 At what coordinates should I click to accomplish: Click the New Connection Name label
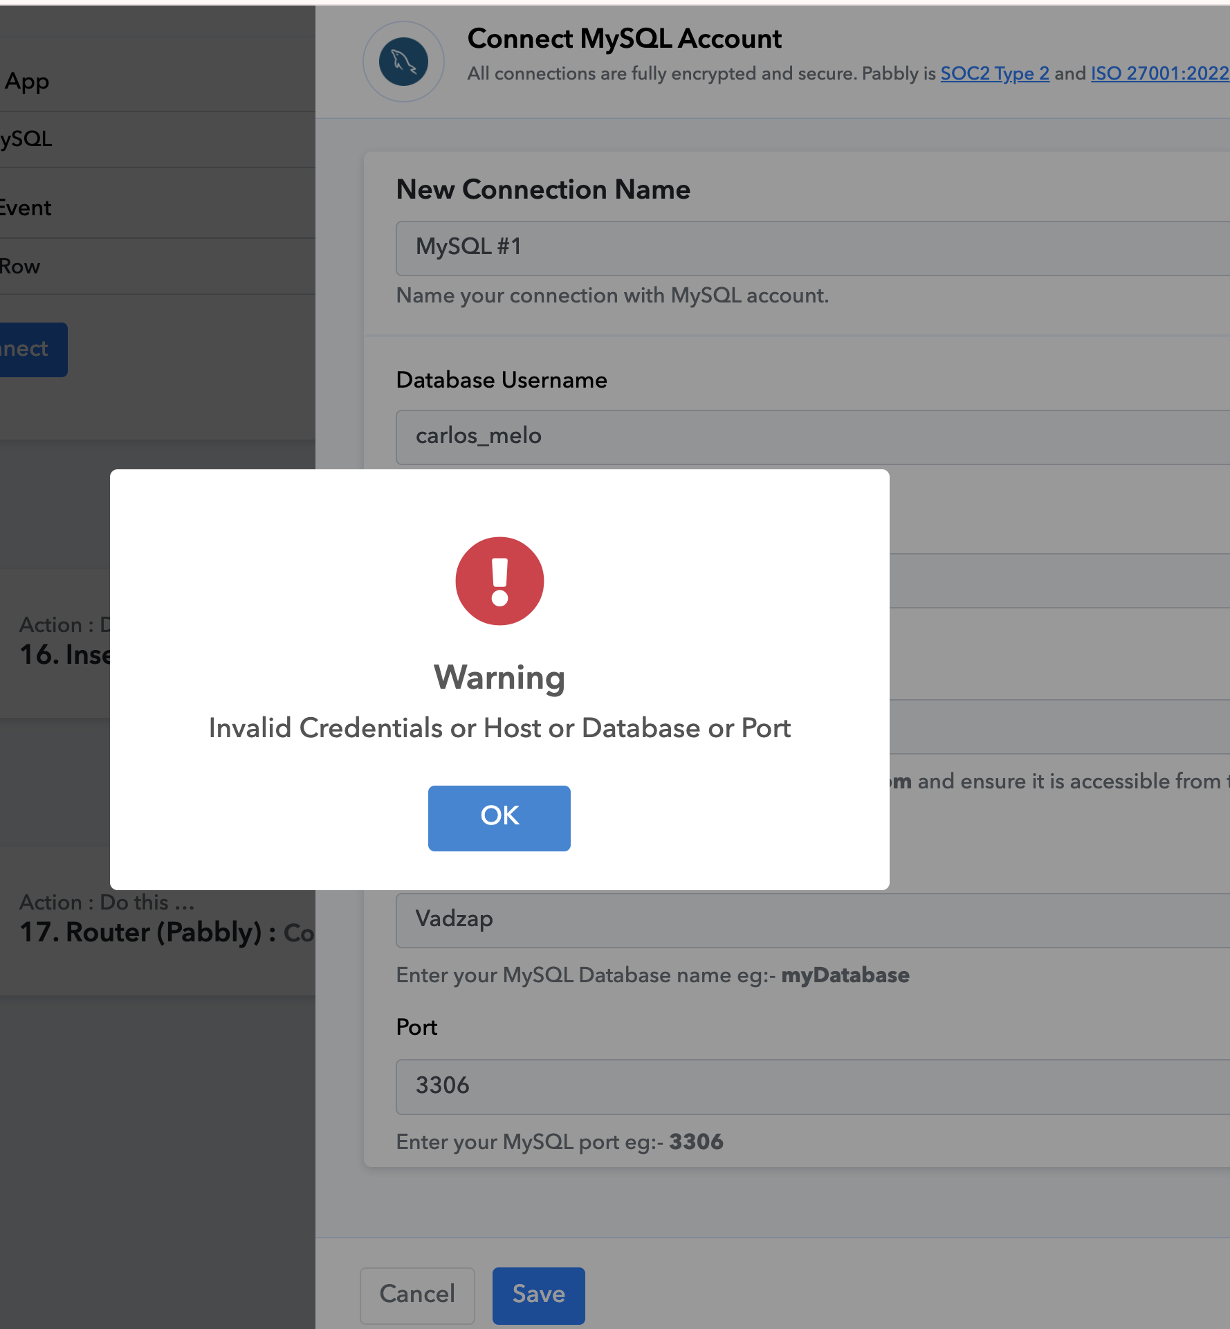[x=543, y=190]
